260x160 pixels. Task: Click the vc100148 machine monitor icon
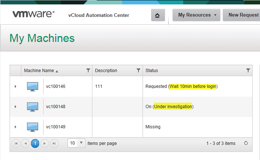tap(32, 107)
